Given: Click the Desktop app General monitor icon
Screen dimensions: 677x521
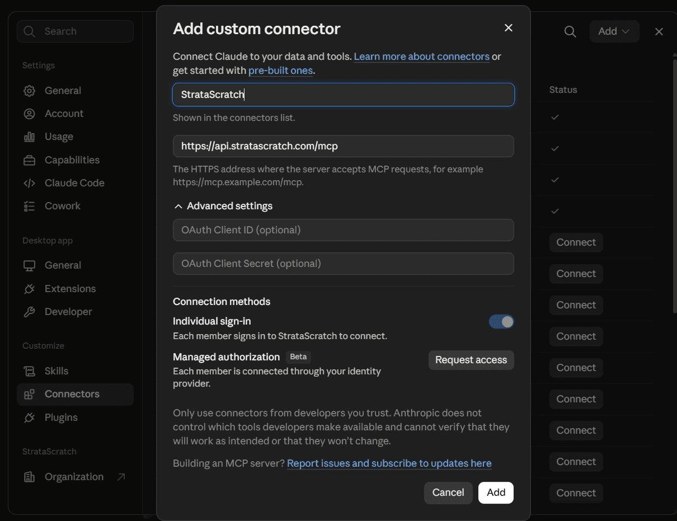Looking at the screenshot, I should pos(30,265).
